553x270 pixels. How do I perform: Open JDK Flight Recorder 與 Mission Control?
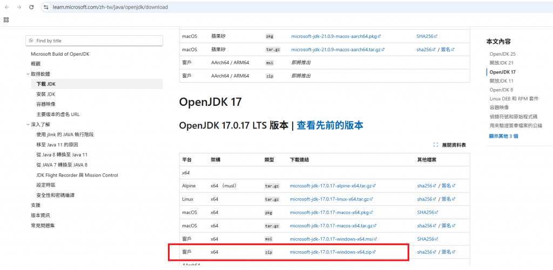coord(77,175)
